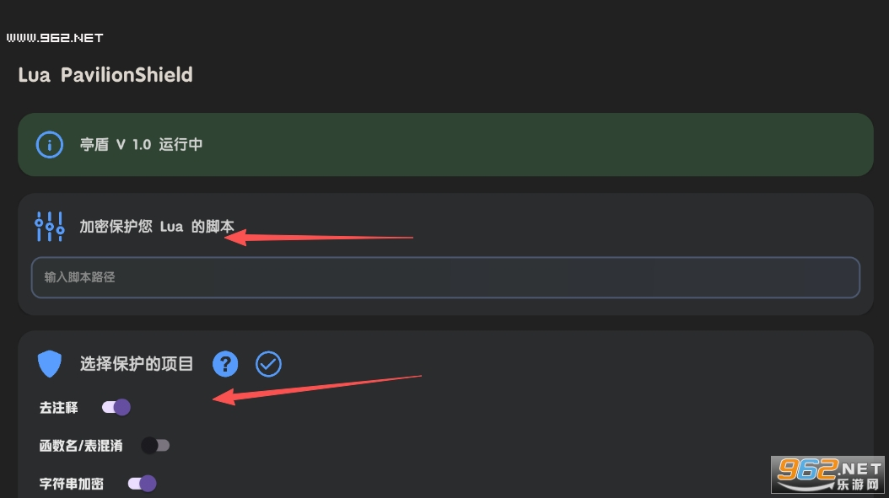Click the blue tuning sliders icon
The width and height of the screenshot is (889, 498).
49,227
